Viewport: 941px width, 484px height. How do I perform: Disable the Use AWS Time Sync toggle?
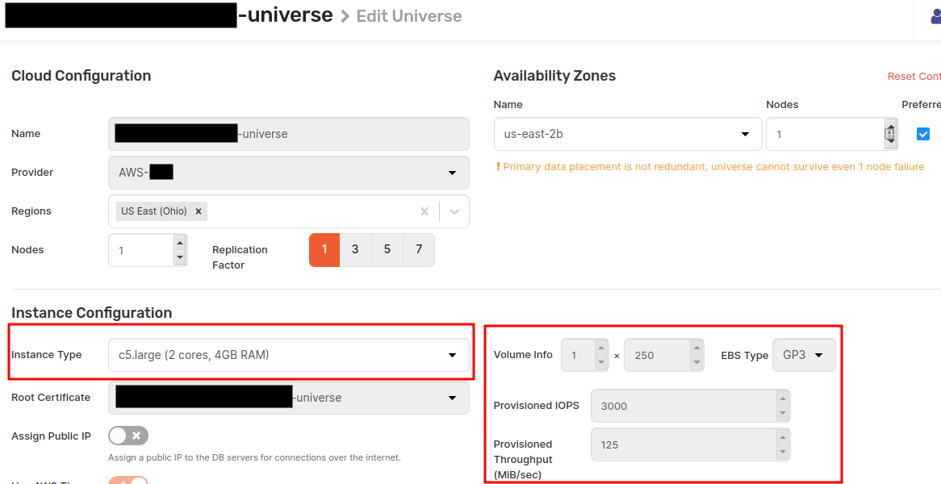click(128, 481)
